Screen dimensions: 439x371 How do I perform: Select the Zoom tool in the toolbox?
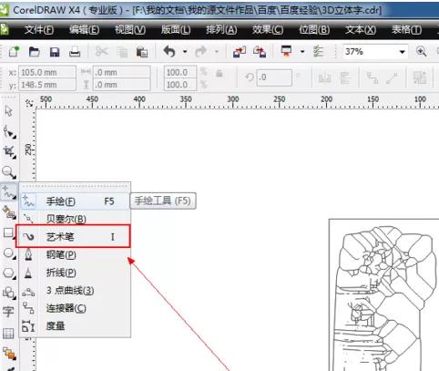[9, 172]
